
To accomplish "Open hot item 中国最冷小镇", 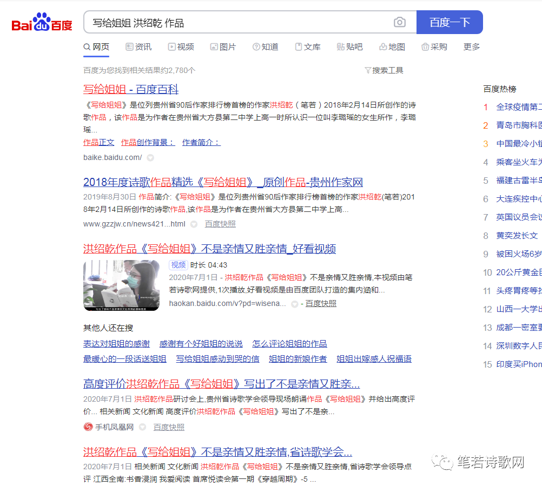I will 519,144.
